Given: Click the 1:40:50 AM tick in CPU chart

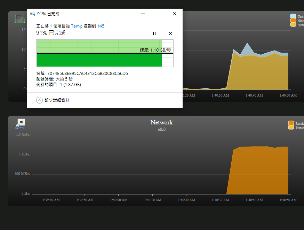Looking at the screenshot, I should [x=288, y=95].
